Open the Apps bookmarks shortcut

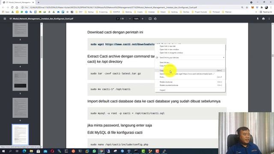pyautogui.click(x=6, y=12)
